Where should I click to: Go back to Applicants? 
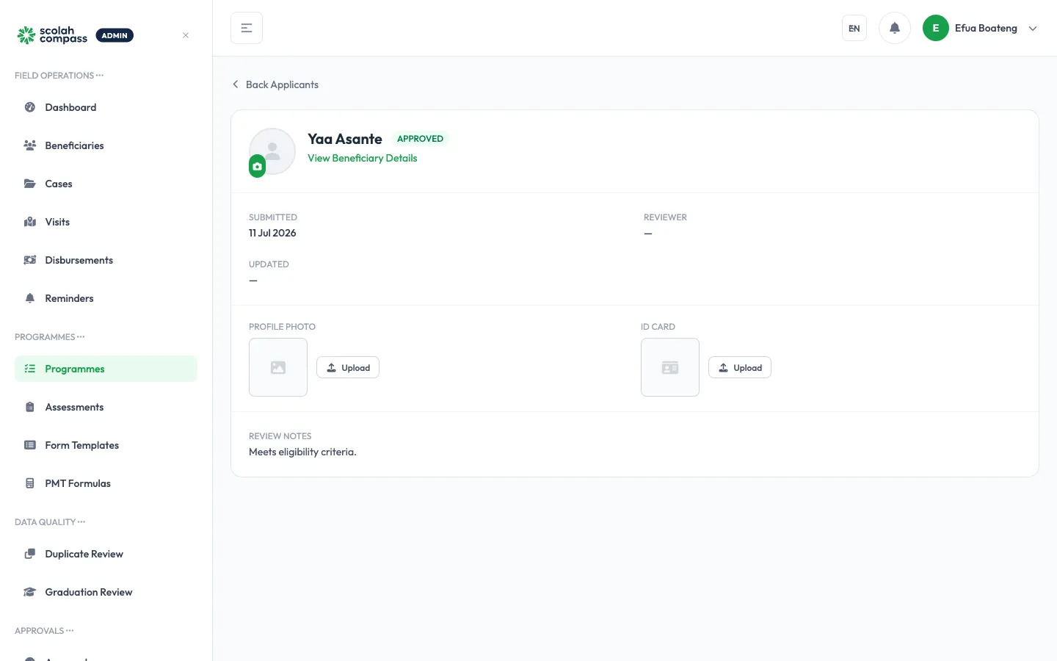[275, 84]
